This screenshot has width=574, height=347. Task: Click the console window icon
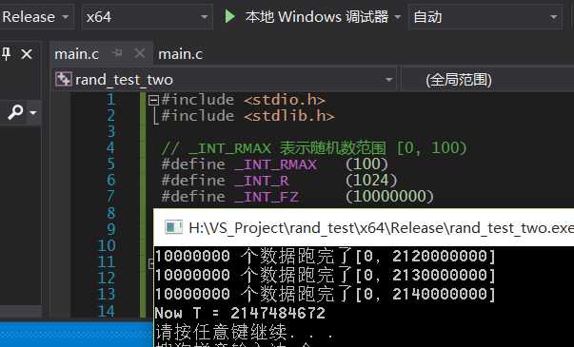pos(173,227)
